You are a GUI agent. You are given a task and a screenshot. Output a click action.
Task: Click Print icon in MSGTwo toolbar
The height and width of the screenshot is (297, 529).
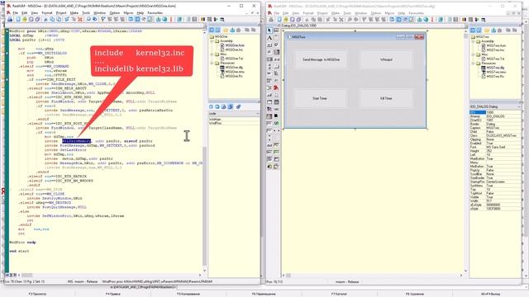pos(272,20)
